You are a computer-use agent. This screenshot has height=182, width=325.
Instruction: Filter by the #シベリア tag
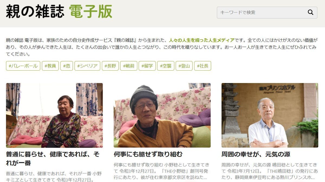coord(87,66)
